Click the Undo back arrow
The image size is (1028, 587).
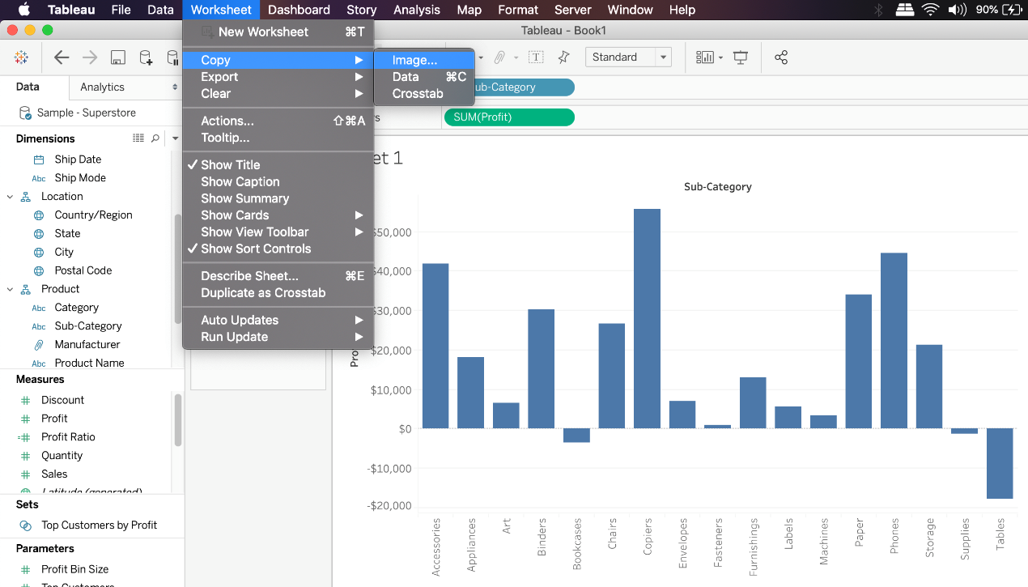coord(62,57)
